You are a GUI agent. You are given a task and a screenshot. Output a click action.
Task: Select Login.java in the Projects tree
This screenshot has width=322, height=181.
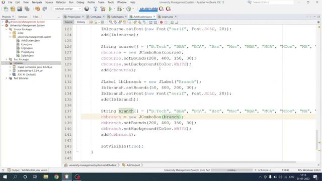click(x=27, y=48)
